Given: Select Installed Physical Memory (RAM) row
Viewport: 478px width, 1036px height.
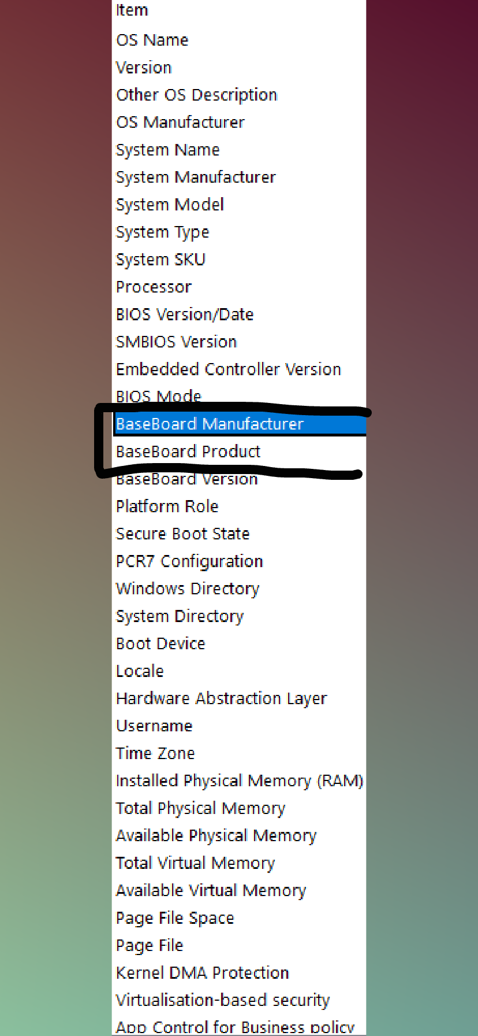Looking at the screenshot, I should pos(238,780).
